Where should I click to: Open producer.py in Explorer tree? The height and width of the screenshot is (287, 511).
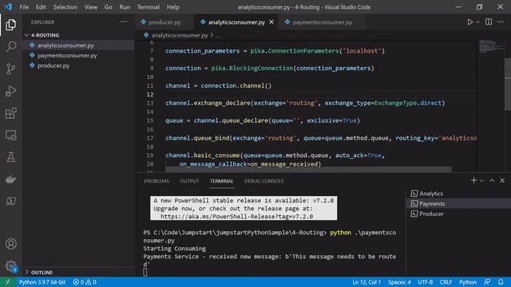click(78, 65)
